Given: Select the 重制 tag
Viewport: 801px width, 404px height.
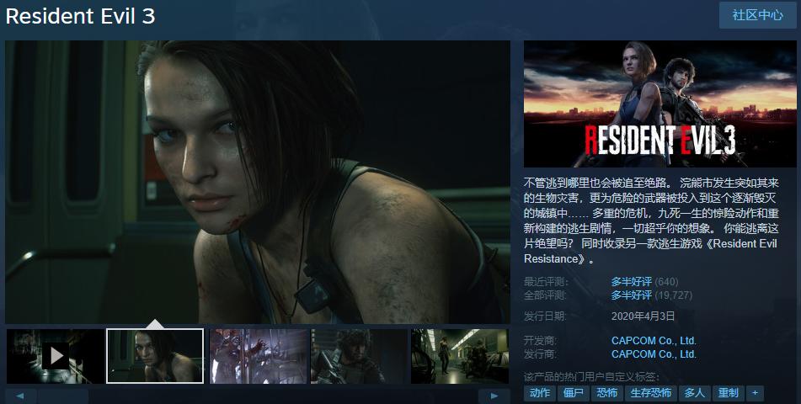Looking at the screenshot, I should coord(728,393).
